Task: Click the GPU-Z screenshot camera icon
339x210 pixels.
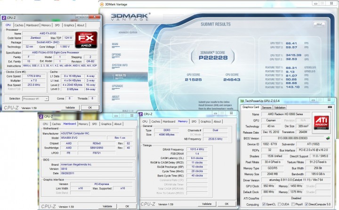Action: pyautogui.click(x=330, y=107)
